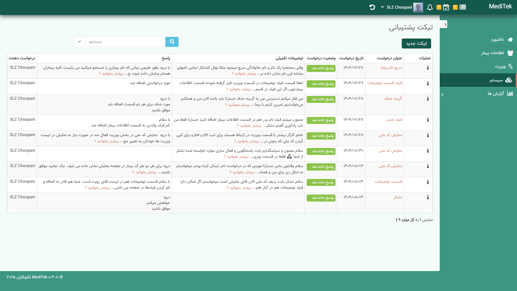Click the تیکت جدید button

[416, 43]
